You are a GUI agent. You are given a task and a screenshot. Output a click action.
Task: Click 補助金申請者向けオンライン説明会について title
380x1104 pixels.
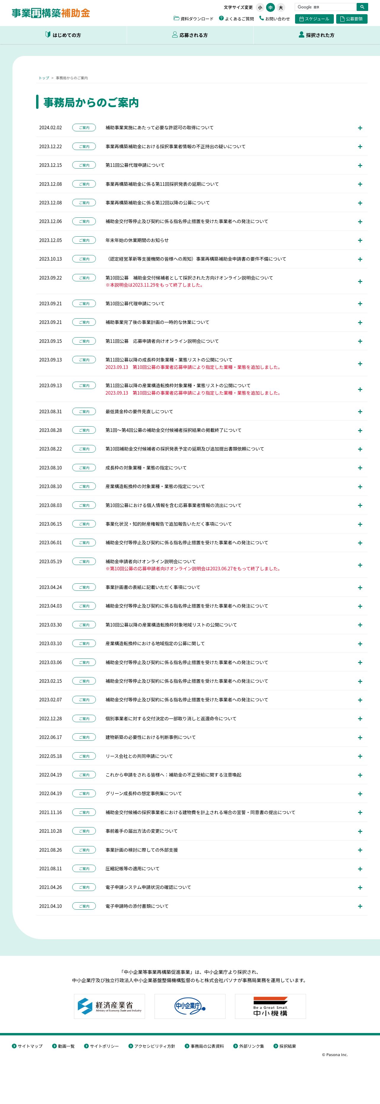151,561
